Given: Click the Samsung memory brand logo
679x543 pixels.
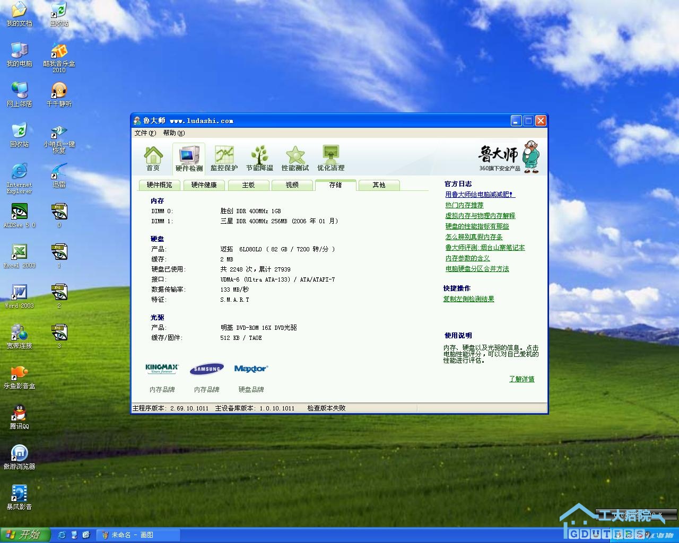Looking at the screenshot, I should (x=207, y=369).
